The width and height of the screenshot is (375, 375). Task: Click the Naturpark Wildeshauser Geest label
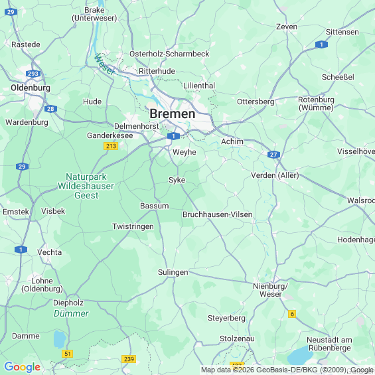pyautogui.click(x=86, y=186)
